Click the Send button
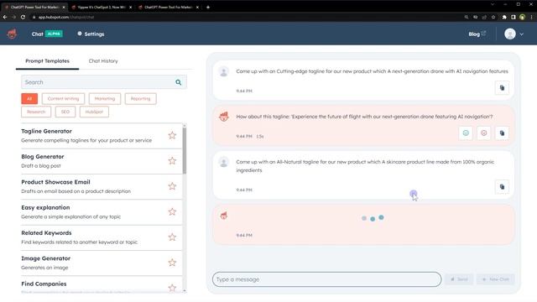 [459, 279]
